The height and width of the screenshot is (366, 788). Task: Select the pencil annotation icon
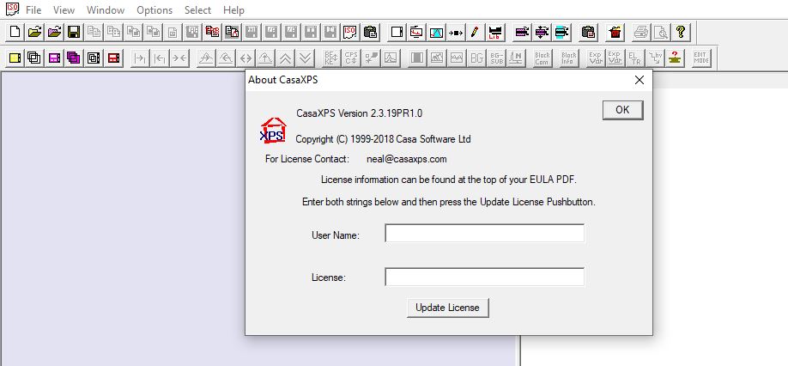pyautogui.click(x=475, y=32)
